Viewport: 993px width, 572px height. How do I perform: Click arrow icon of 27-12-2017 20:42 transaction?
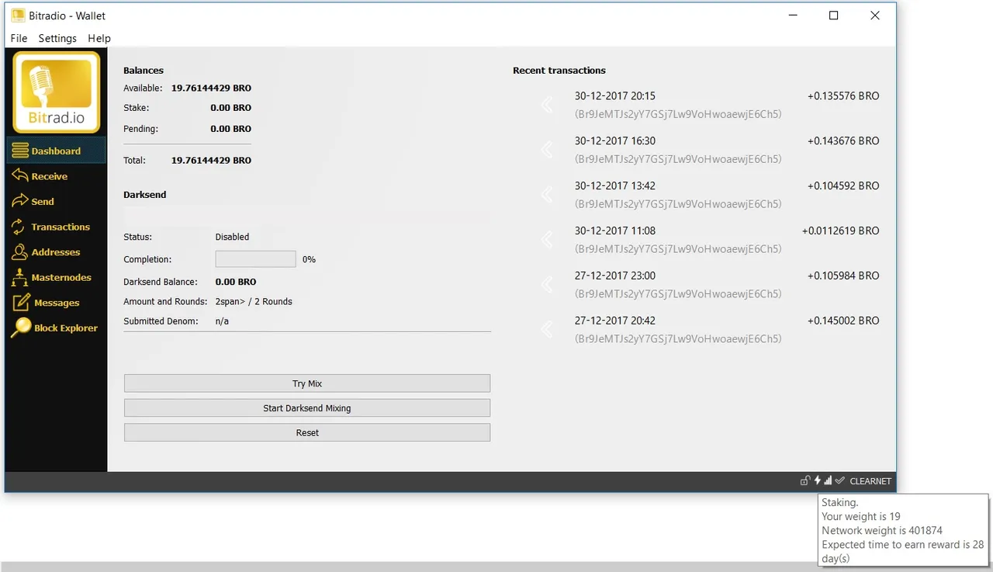[x=547, y=330]
